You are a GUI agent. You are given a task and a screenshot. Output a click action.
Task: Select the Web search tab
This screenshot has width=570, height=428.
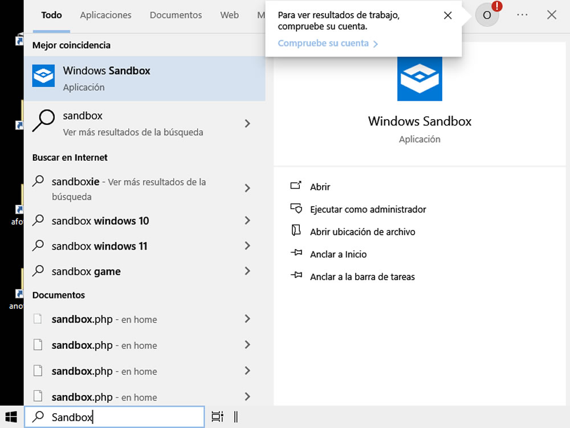229,15
